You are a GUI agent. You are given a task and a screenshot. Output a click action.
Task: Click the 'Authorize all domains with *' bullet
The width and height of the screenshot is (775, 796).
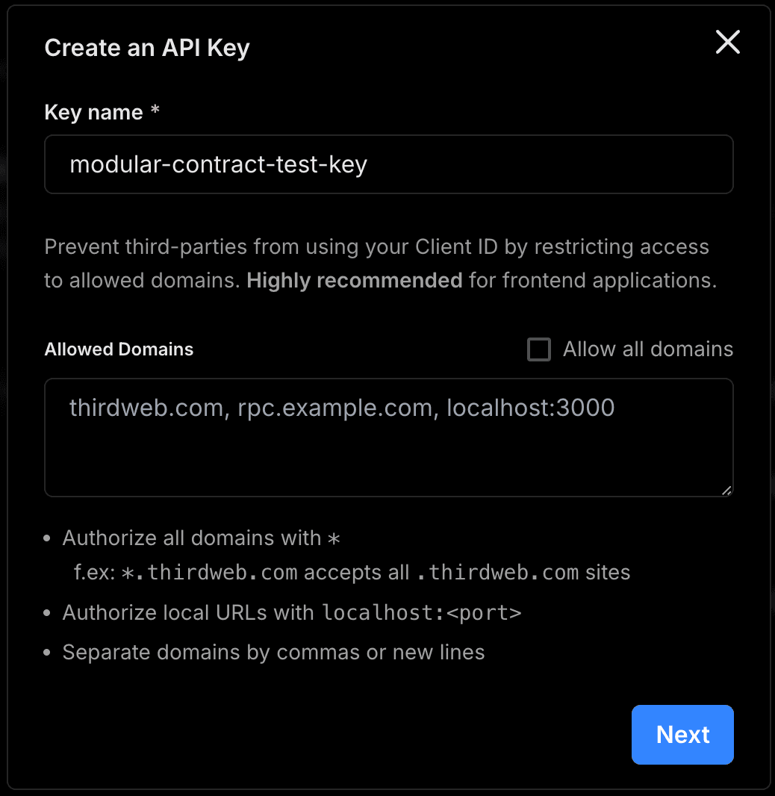click(202, 538)
